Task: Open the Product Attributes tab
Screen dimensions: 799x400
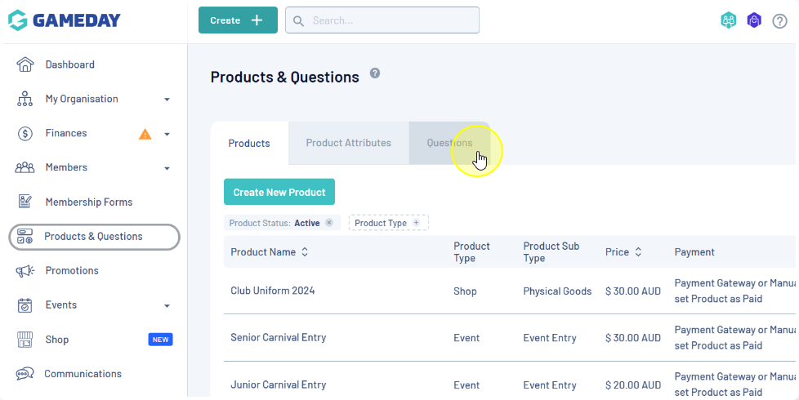Action: (x=348, y=143)
